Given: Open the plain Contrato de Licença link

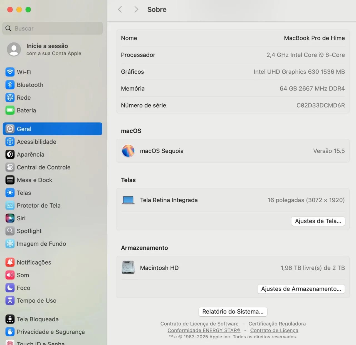Looking at the screenshot, I should (274, 331).
